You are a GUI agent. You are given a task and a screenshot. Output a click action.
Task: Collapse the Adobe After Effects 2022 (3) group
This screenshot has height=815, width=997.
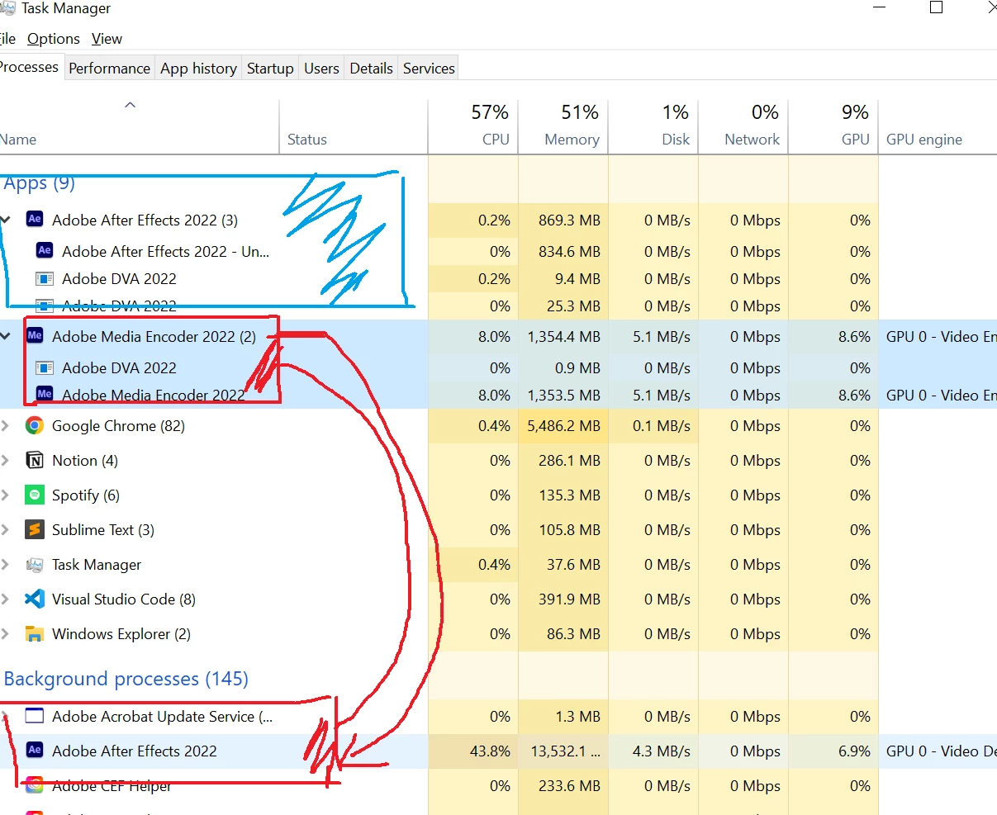(6, 220)
